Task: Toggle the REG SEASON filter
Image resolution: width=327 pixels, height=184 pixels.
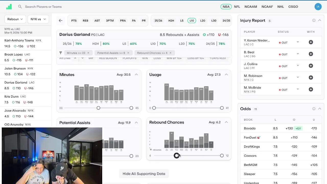Action: point(108,58)
